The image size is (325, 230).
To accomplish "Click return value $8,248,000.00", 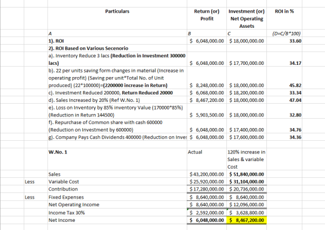I will click(x=207, y=85).
